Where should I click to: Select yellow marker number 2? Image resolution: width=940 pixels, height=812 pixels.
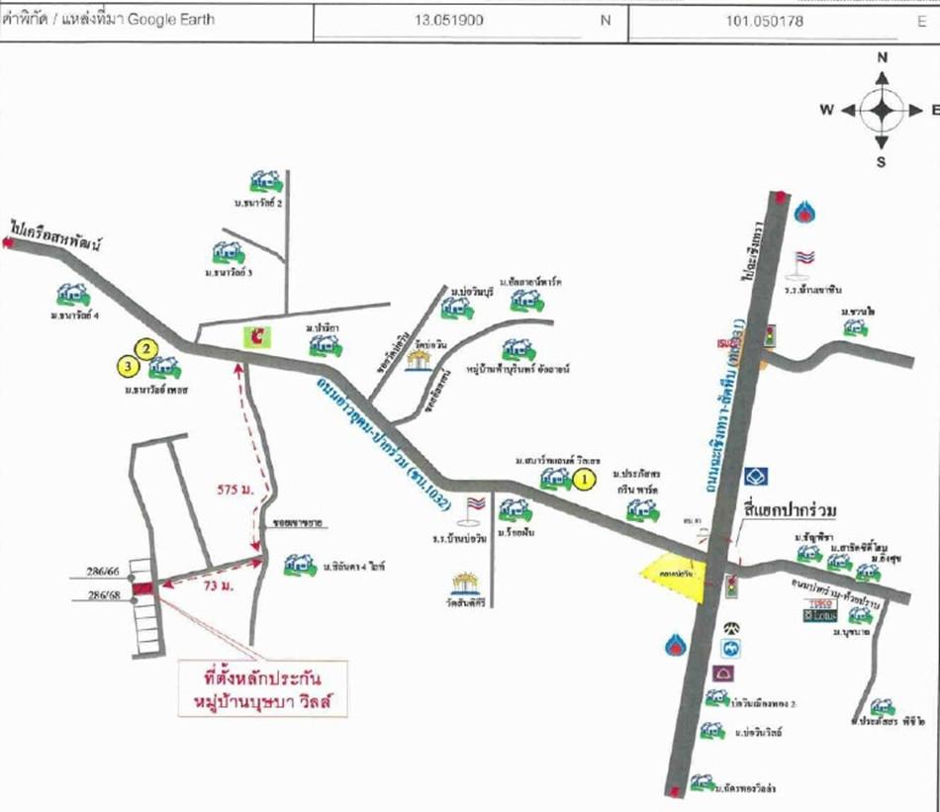(146, 348)
